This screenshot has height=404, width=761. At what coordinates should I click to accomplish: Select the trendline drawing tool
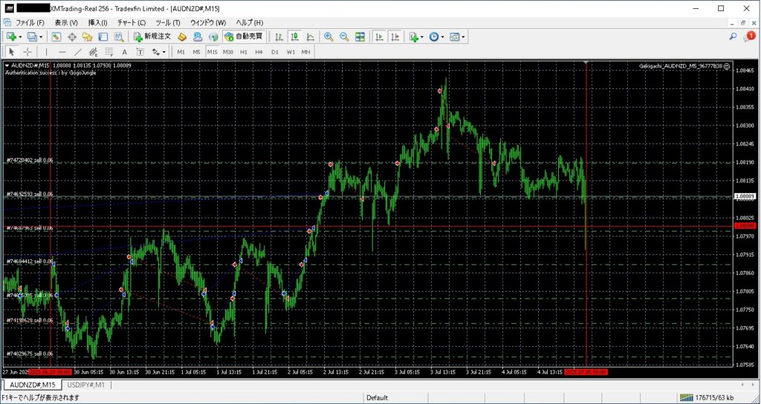coord(78,52)
